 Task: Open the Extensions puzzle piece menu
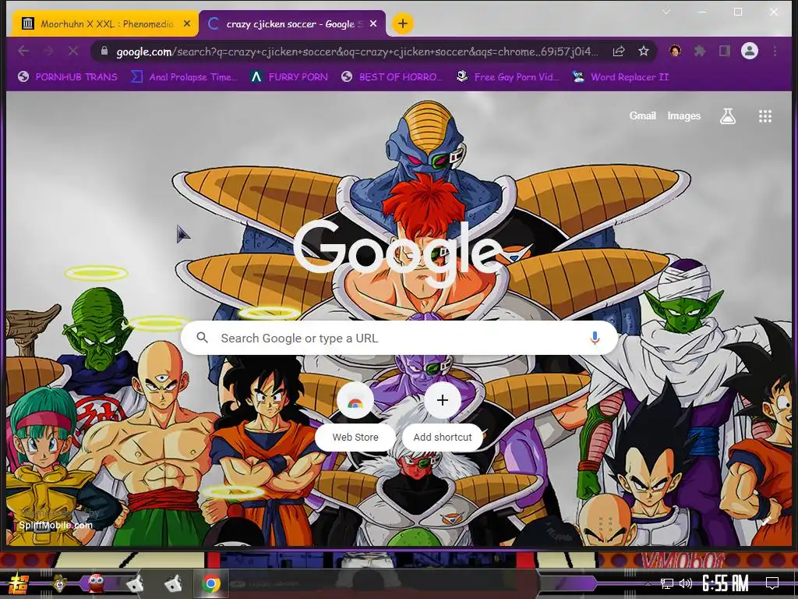[x=700, y=51]
